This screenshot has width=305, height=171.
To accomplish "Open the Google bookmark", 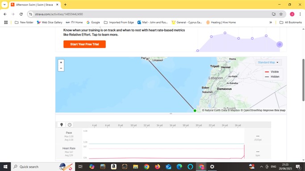I will (x=93, y=23).
